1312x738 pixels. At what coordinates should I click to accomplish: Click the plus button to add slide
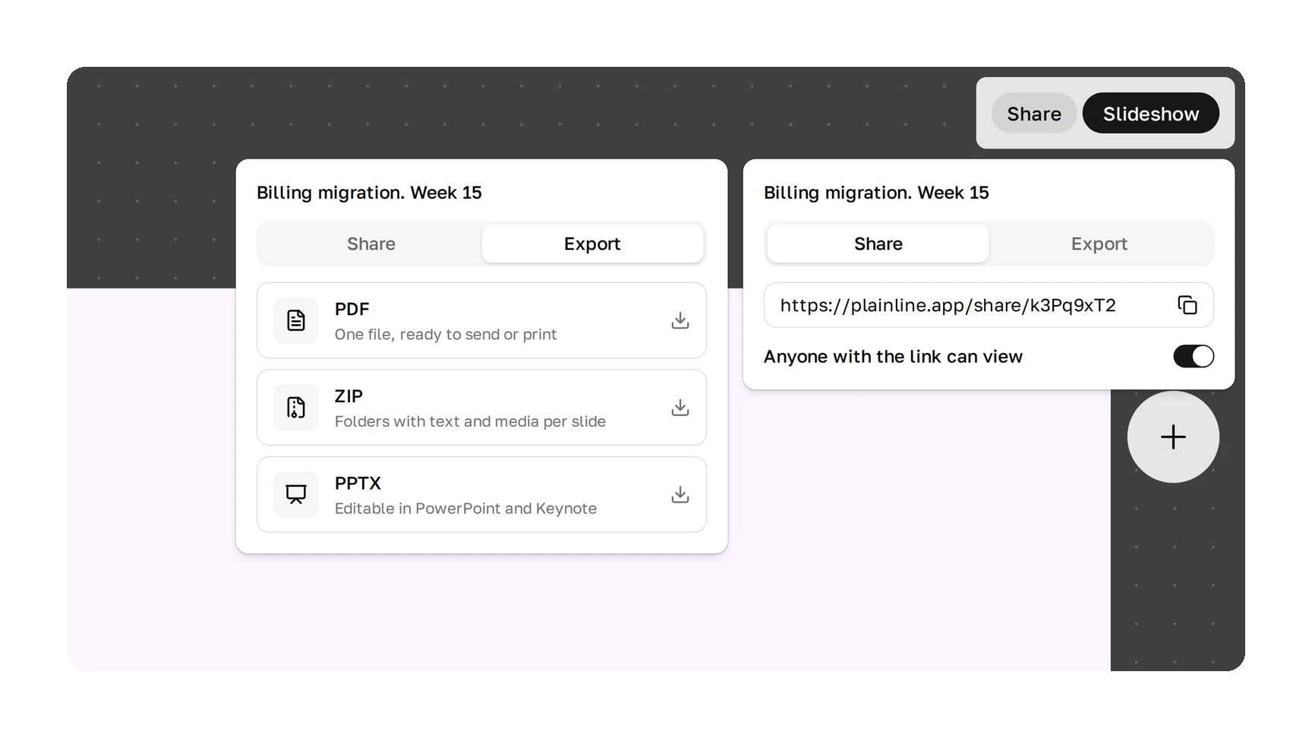pyautogui.click(x=1173, y=437)
